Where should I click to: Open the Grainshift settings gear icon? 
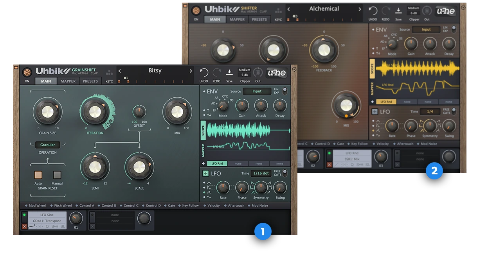[x=294, y=70]
